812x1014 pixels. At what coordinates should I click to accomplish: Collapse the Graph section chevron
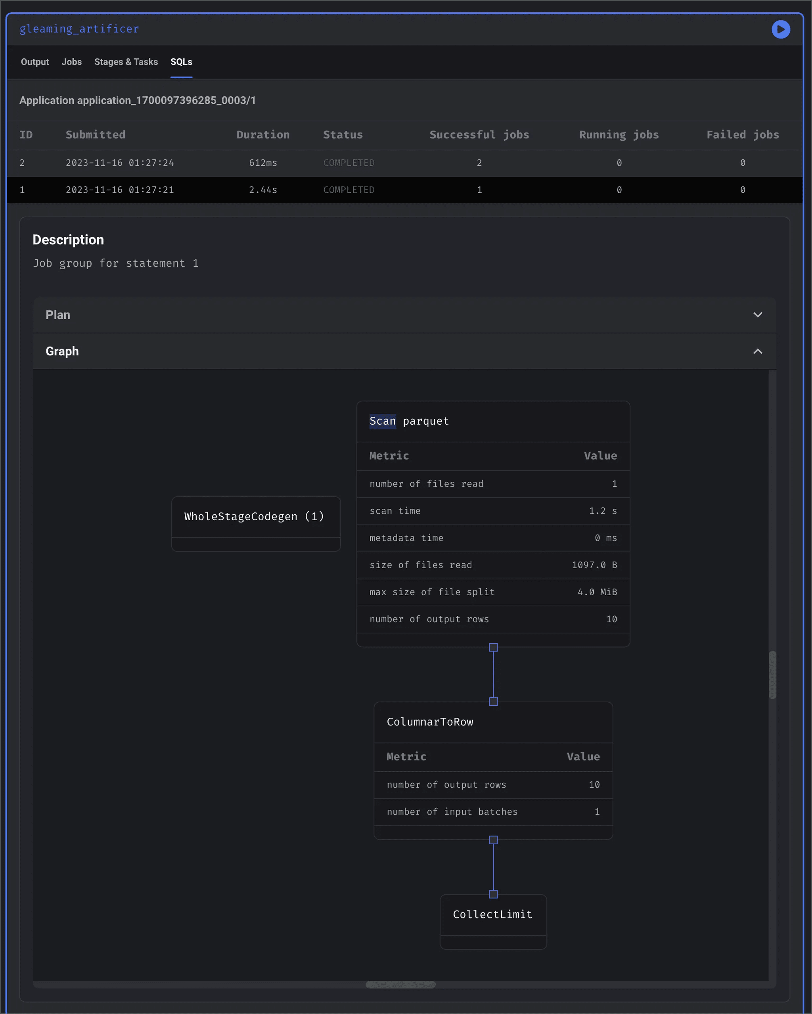[757, 351]
